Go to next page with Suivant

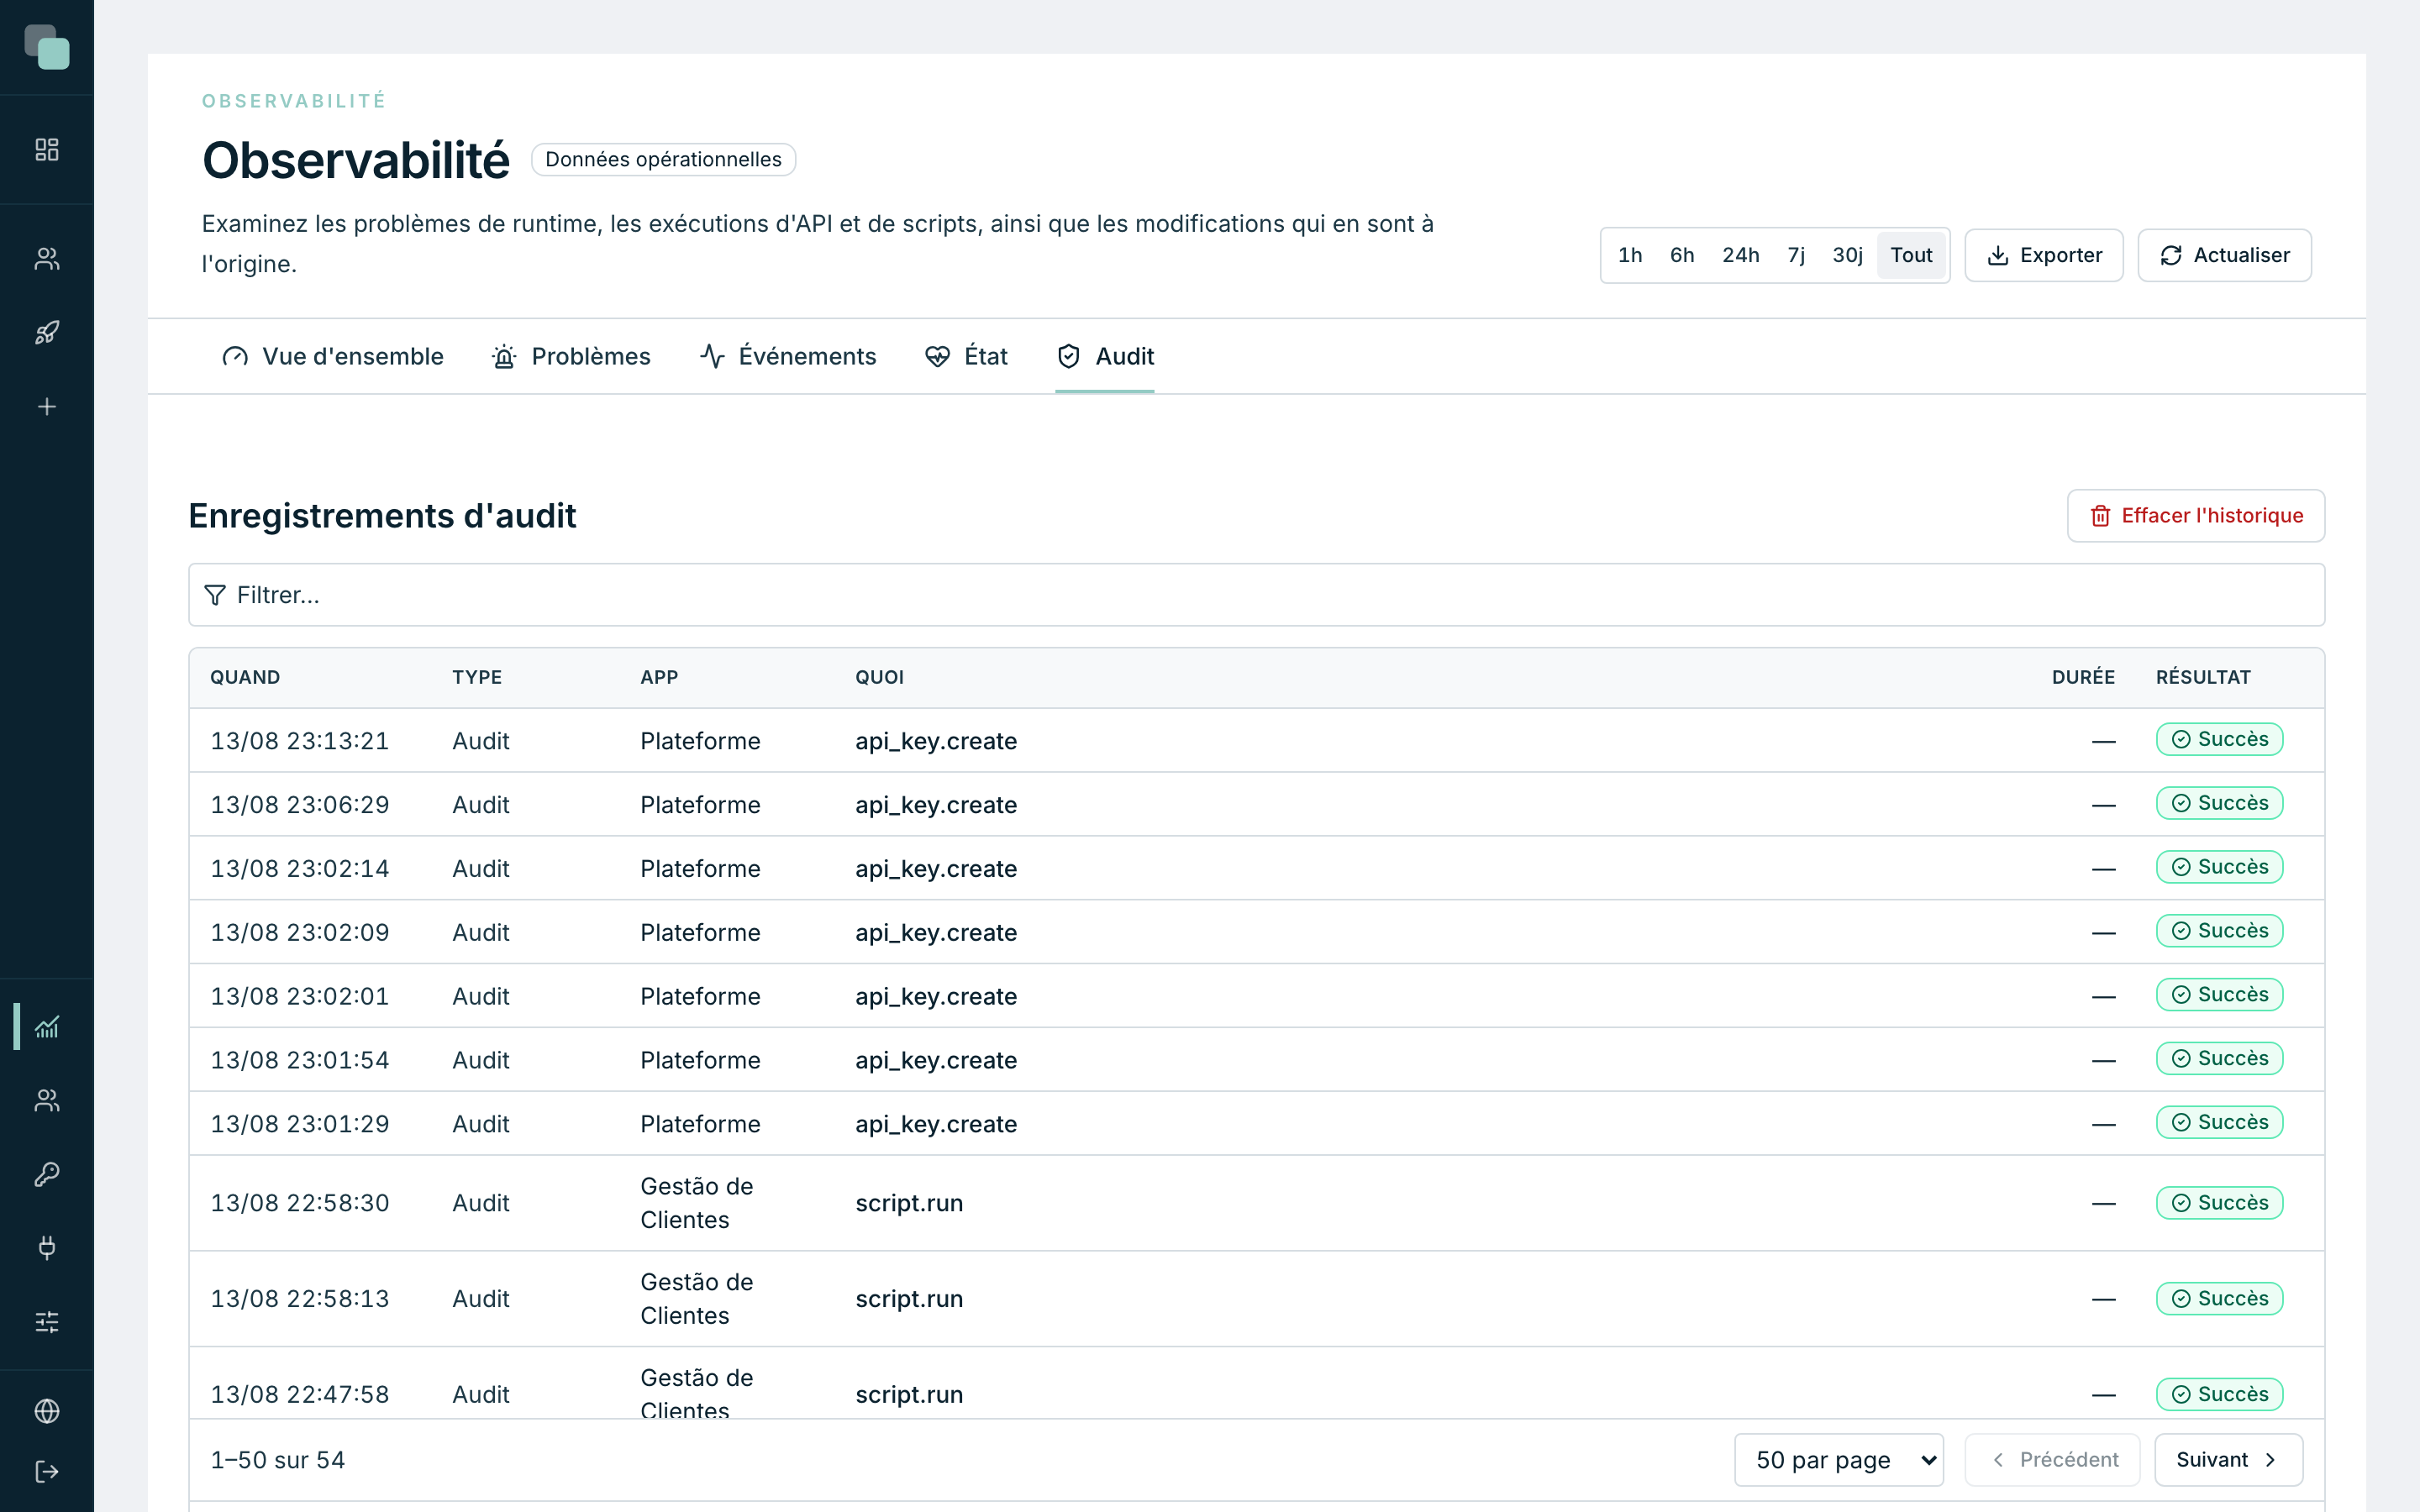click(2228, 1460)
